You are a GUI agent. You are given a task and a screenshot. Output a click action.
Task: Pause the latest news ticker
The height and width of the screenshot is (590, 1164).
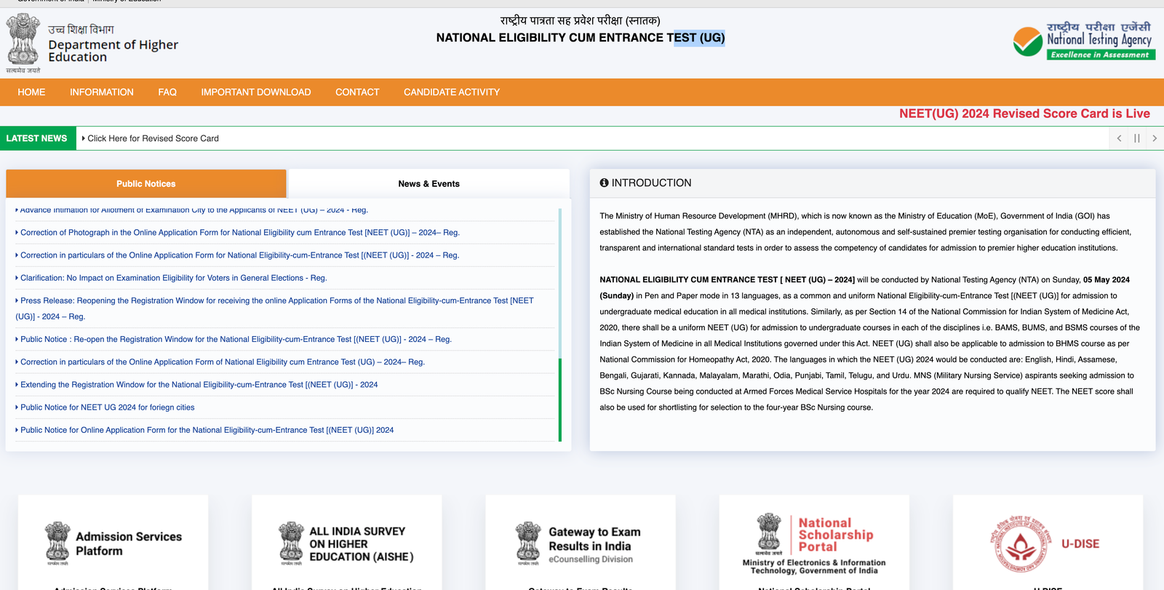pyautogui.click(x=1136, y=138)
